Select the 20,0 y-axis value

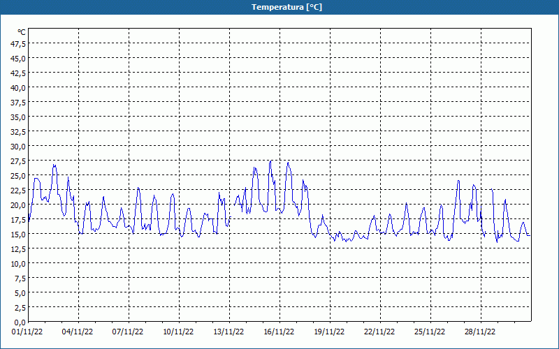(x=18, y=205)
